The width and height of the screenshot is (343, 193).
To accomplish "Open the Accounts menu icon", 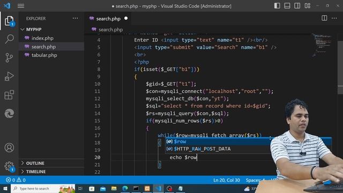I will [9, 148].
